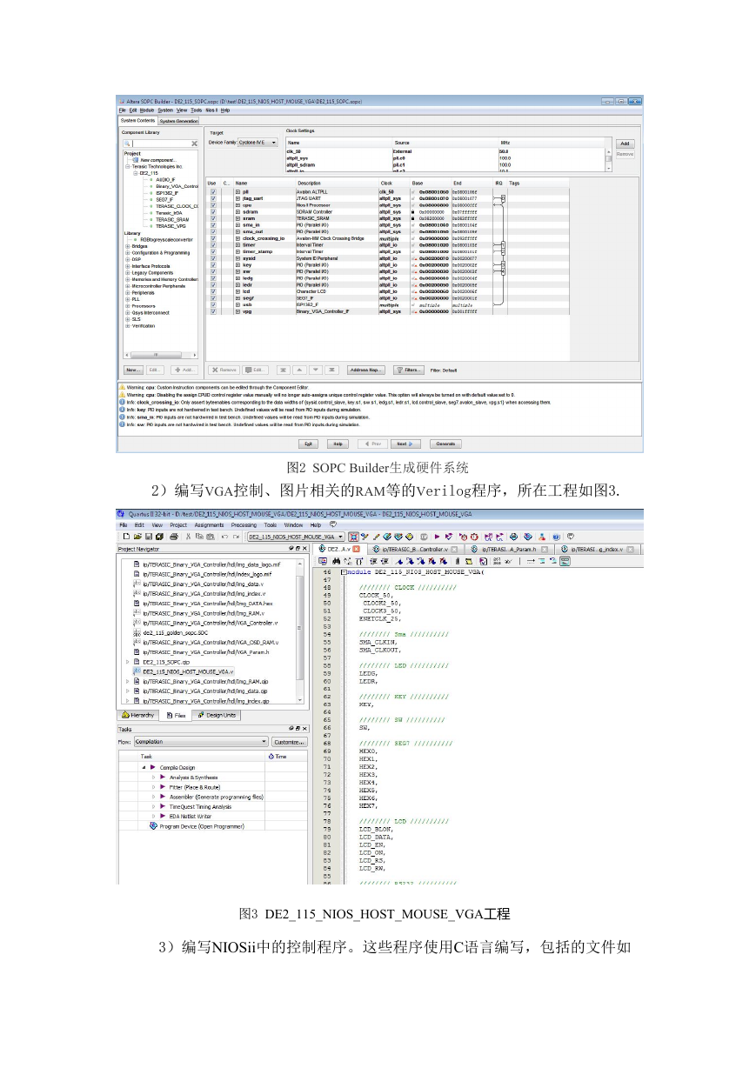Click the Open folder icon in Quartus toolbar
Viewport: 756px width, 1068px height.
137,537
